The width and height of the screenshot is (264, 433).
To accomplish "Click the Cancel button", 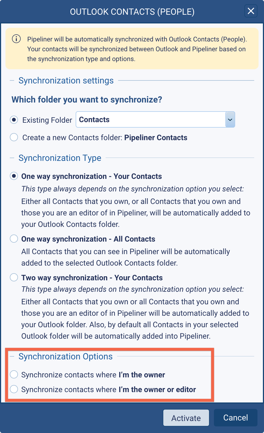I will [x=235, y=417].
